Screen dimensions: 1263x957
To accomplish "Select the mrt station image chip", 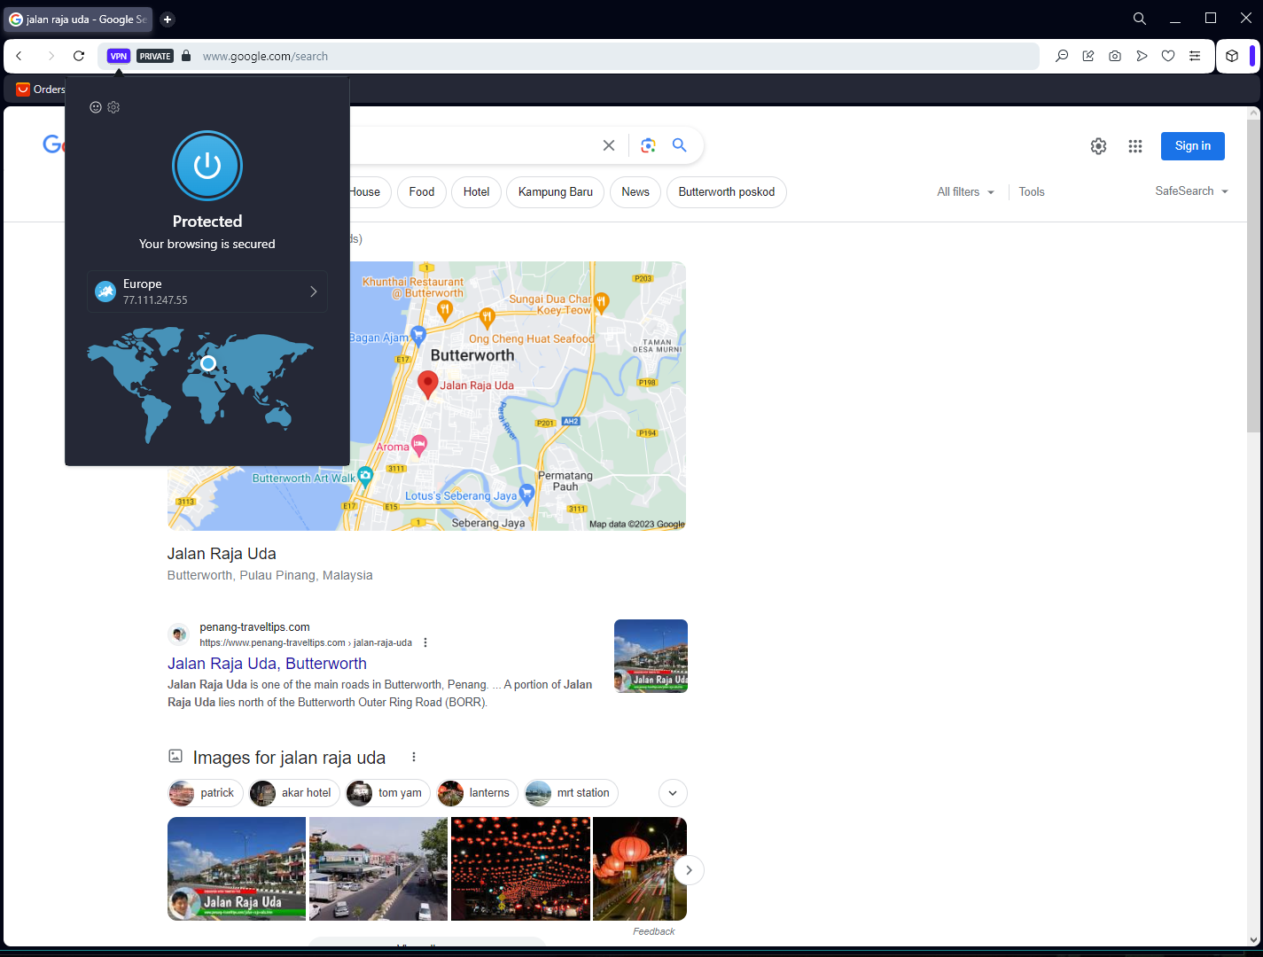I will [x=571, y=793].
